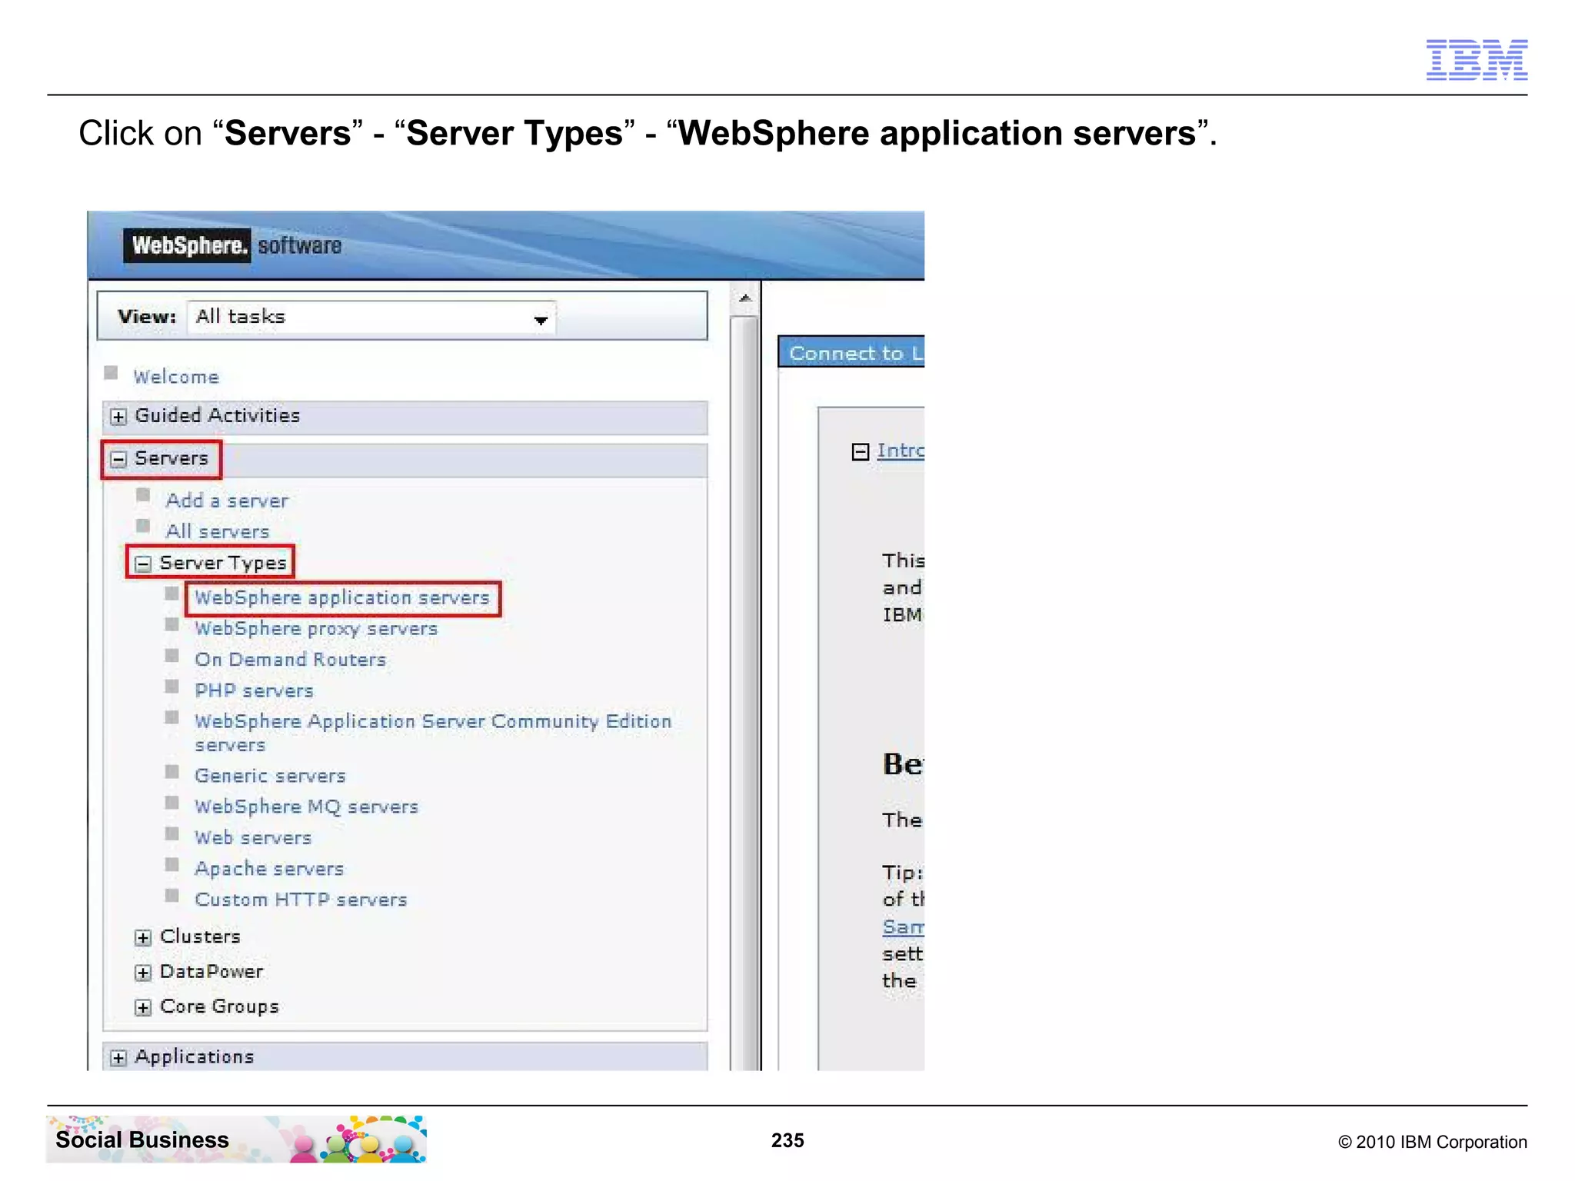The height and width of the screenshot is (1181, 1575).
Task: Click the Welcome link
Action: tap(176, 377)
